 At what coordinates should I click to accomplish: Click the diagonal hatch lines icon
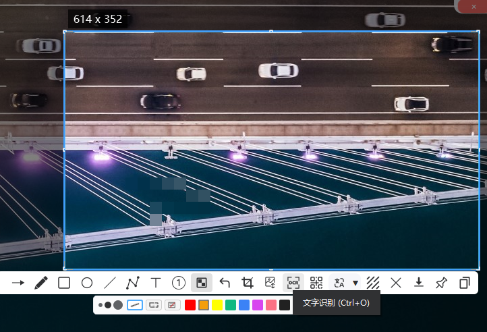(x=373, y=283)
